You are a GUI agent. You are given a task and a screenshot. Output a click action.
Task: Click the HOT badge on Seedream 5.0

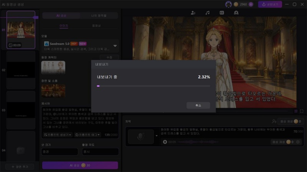(74, 44)
